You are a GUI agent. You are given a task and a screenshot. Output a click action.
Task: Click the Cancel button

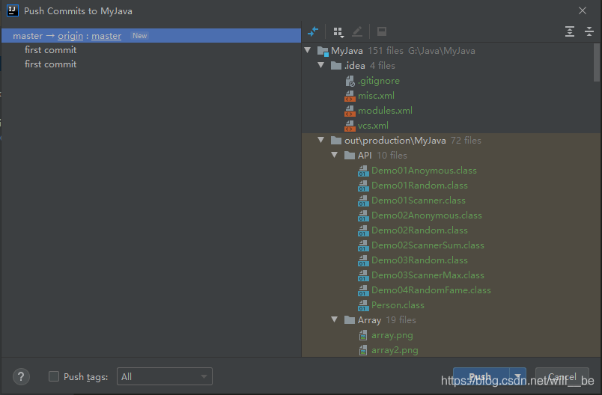(562, 376)
